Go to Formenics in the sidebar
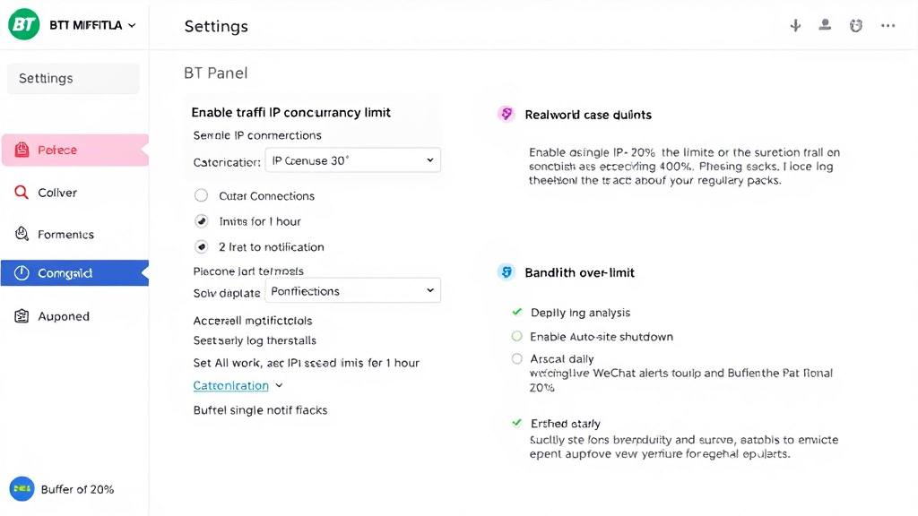The height and width of the screenshot is (516, 918). click(75, 234)
